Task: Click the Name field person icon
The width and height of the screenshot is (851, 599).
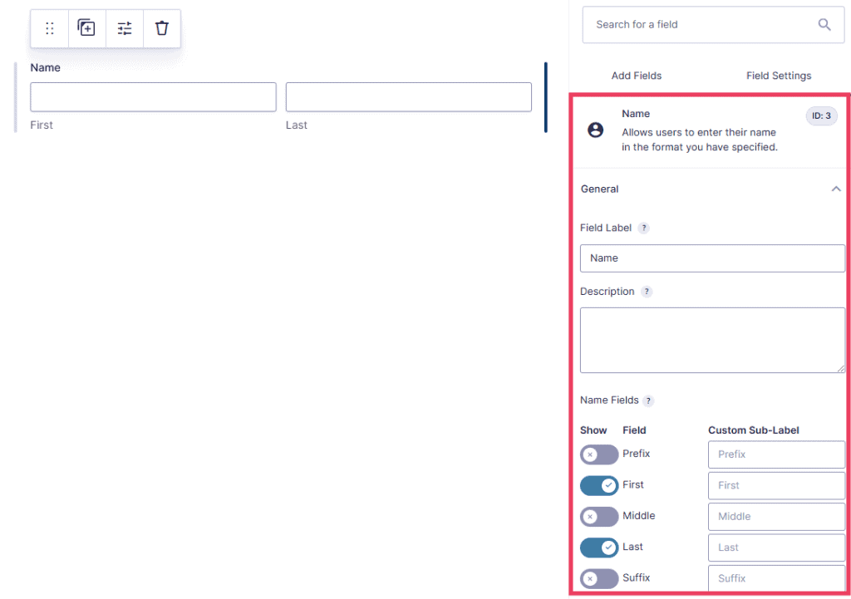Action: 595,130
